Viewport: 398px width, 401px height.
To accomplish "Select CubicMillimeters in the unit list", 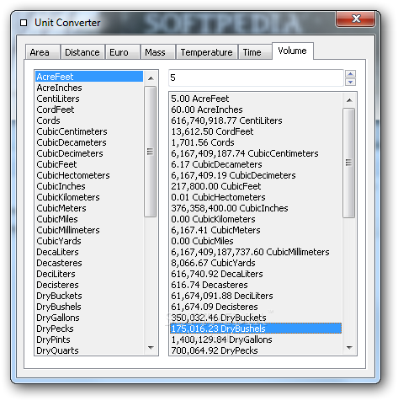I will point(89,230).
